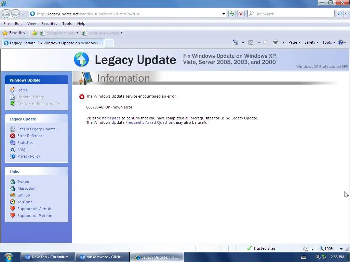Open the Update History link
This screenshot has height=262, width=350.
[30, 97]
